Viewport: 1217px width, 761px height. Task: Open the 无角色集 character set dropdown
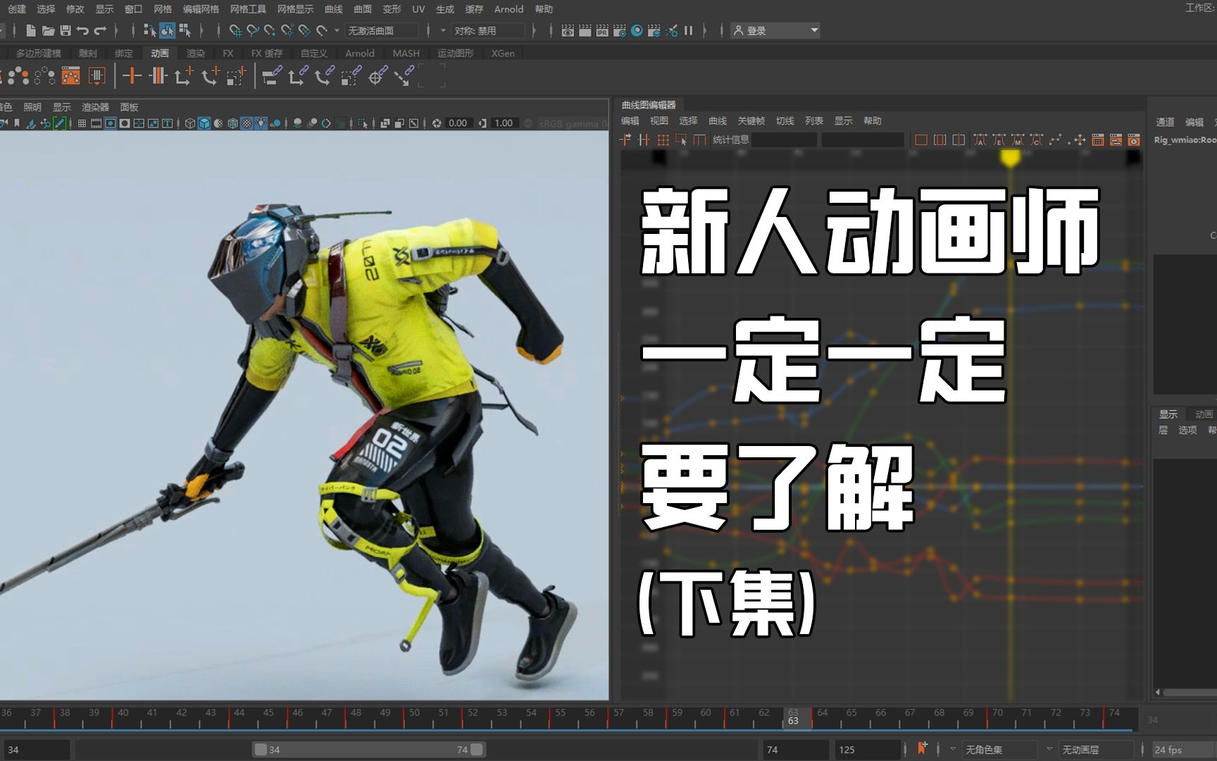pyautogui.click(x=999, y=749)
